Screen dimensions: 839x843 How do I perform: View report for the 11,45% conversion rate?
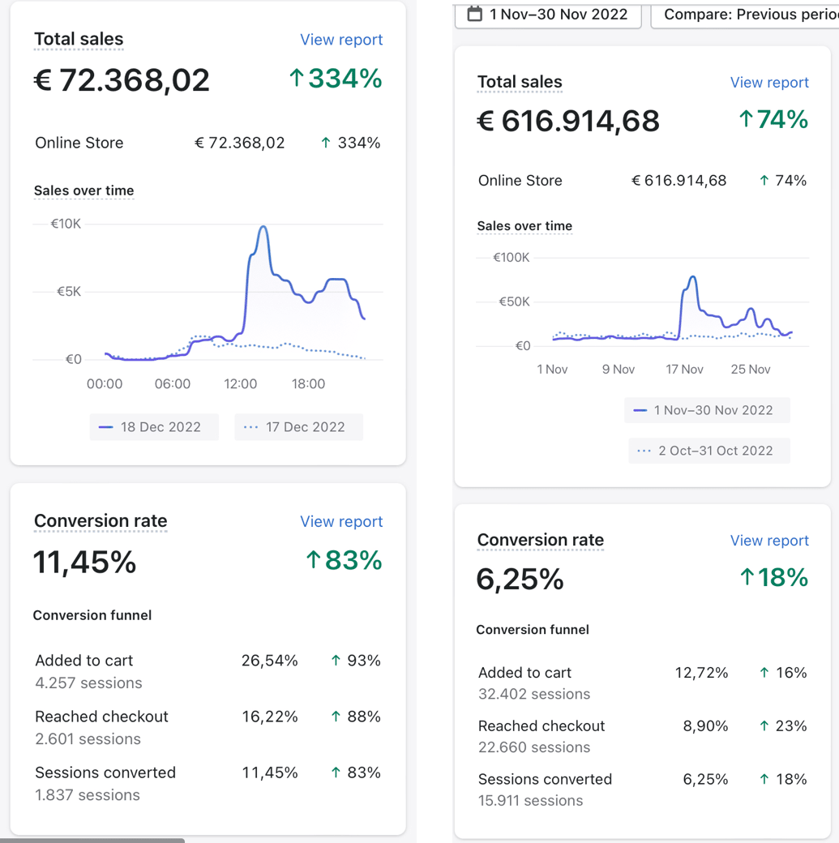[x=341, y=521]
